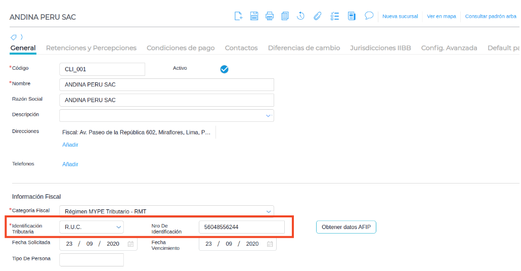Click the Nombre input field
The width and height of the screenshot is (521, 271).
click(x=166, y=85)
